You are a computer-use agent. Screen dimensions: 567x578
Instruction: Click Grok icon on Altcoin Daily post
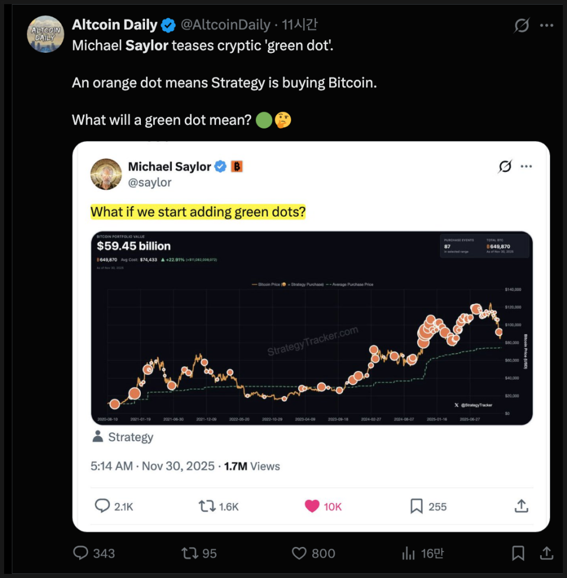click(521, 25)
